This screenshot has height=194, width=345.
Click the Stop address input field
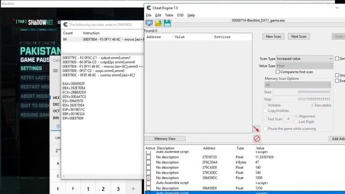[302, 99]
